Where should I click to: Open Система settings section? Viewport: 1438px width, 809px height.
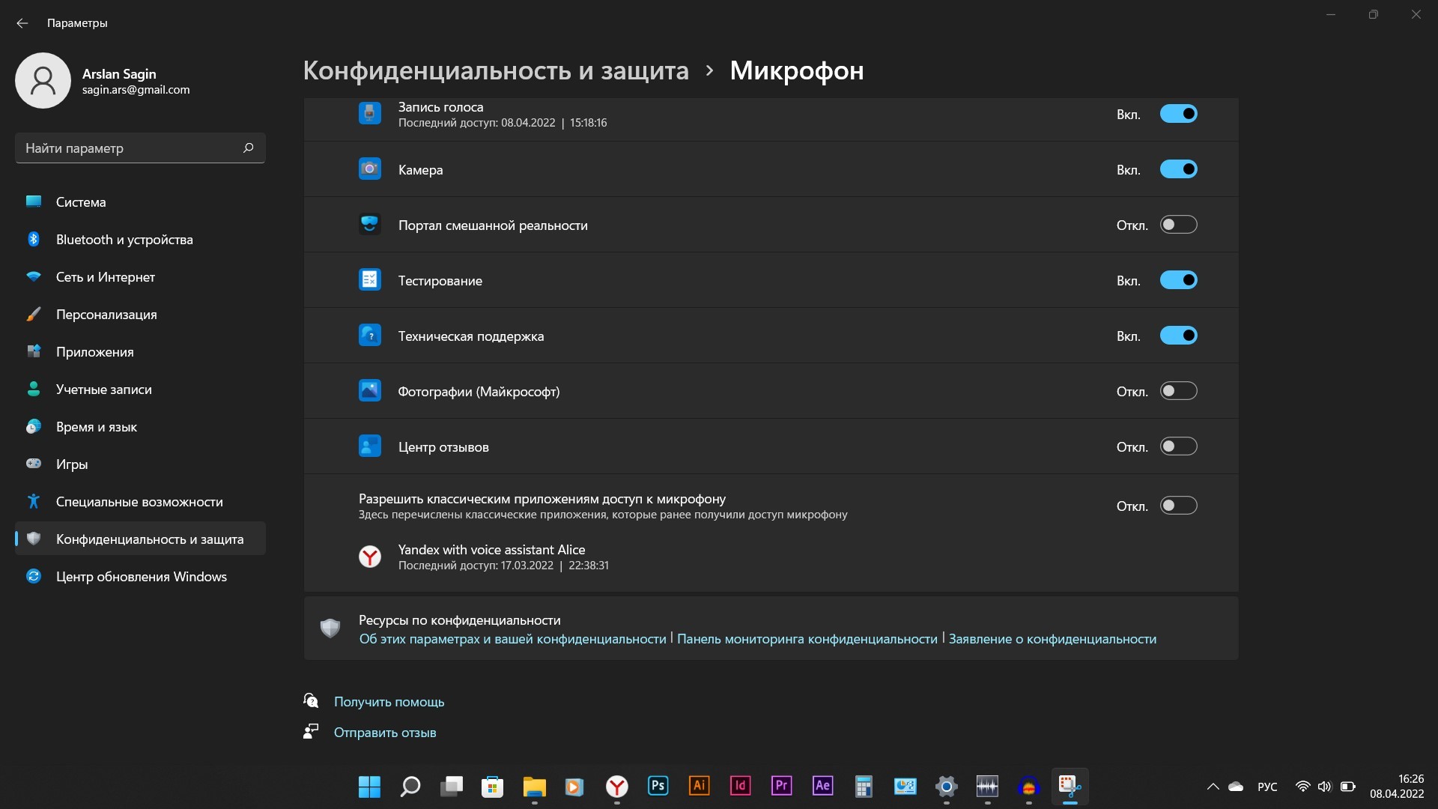pos(81,202)
